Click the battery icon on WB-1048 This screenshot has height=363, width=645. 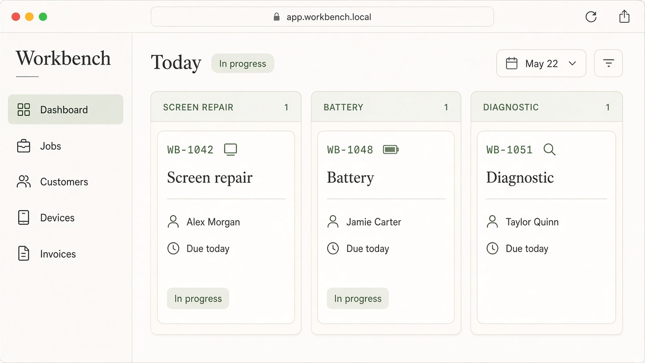tap(391, 150)
